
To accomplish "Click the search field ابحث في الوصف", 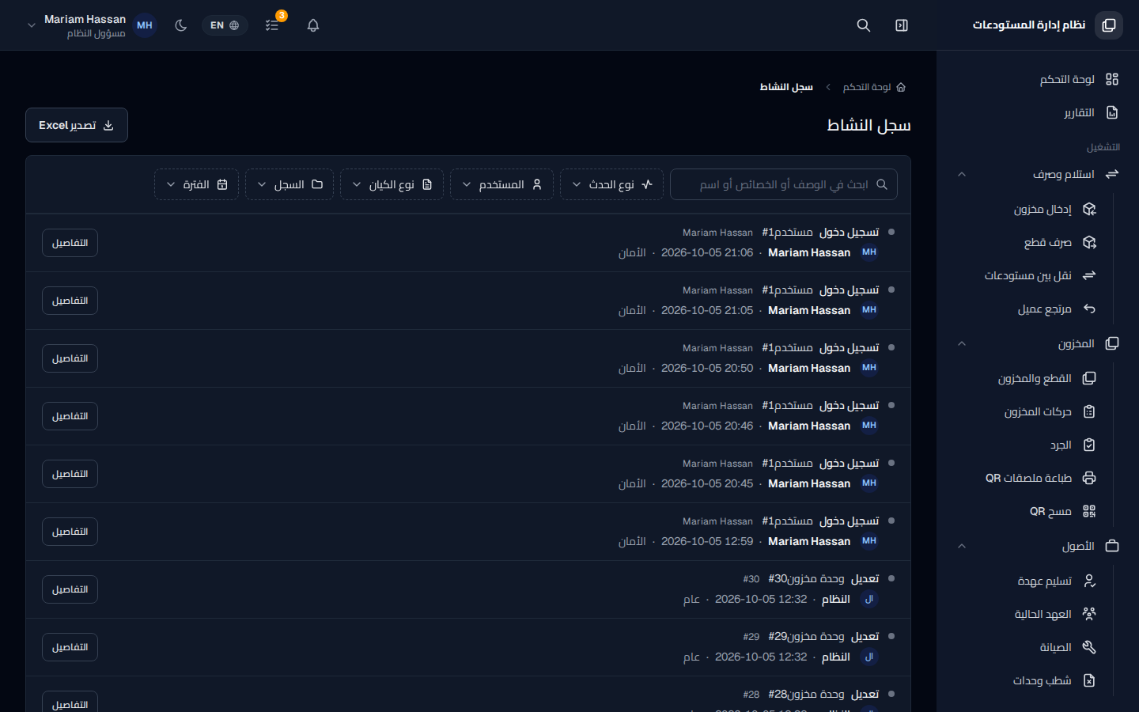I will 784,184.
